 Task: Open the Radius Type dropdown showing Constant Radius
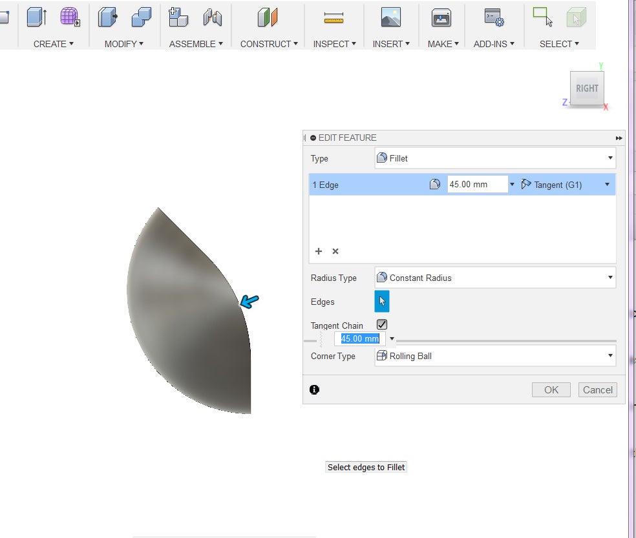click(495, 278)
